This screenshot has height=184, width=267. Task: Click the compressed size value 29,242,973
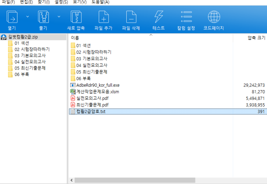(x=254, y=85)
